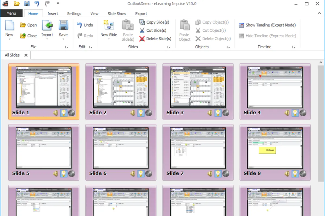This screenshot has height=216, width=325.
Task: Click the Delete Slide(s) icon
Action: [x=142, y=39]
